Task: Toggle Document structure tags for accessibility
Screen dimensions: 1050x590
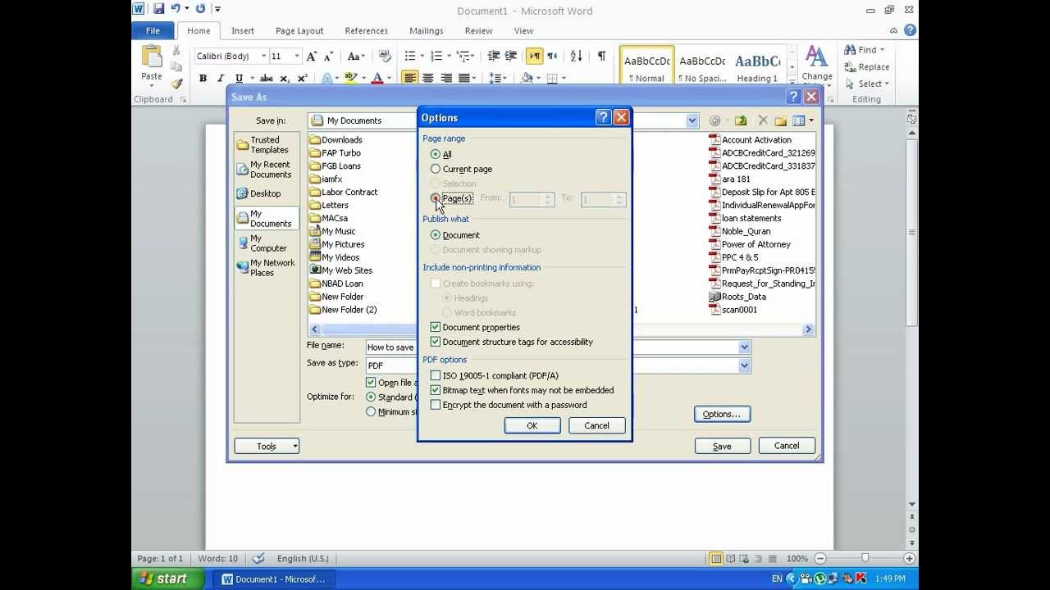Action: 436,342
